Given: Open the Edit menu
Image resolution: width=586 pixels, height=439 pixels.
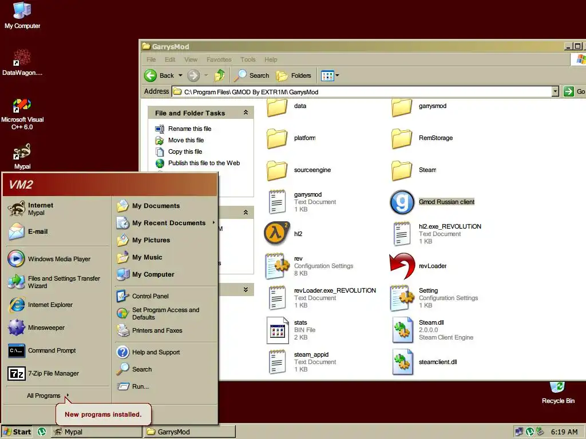Looking at the screenshot, I should [170, 59].
